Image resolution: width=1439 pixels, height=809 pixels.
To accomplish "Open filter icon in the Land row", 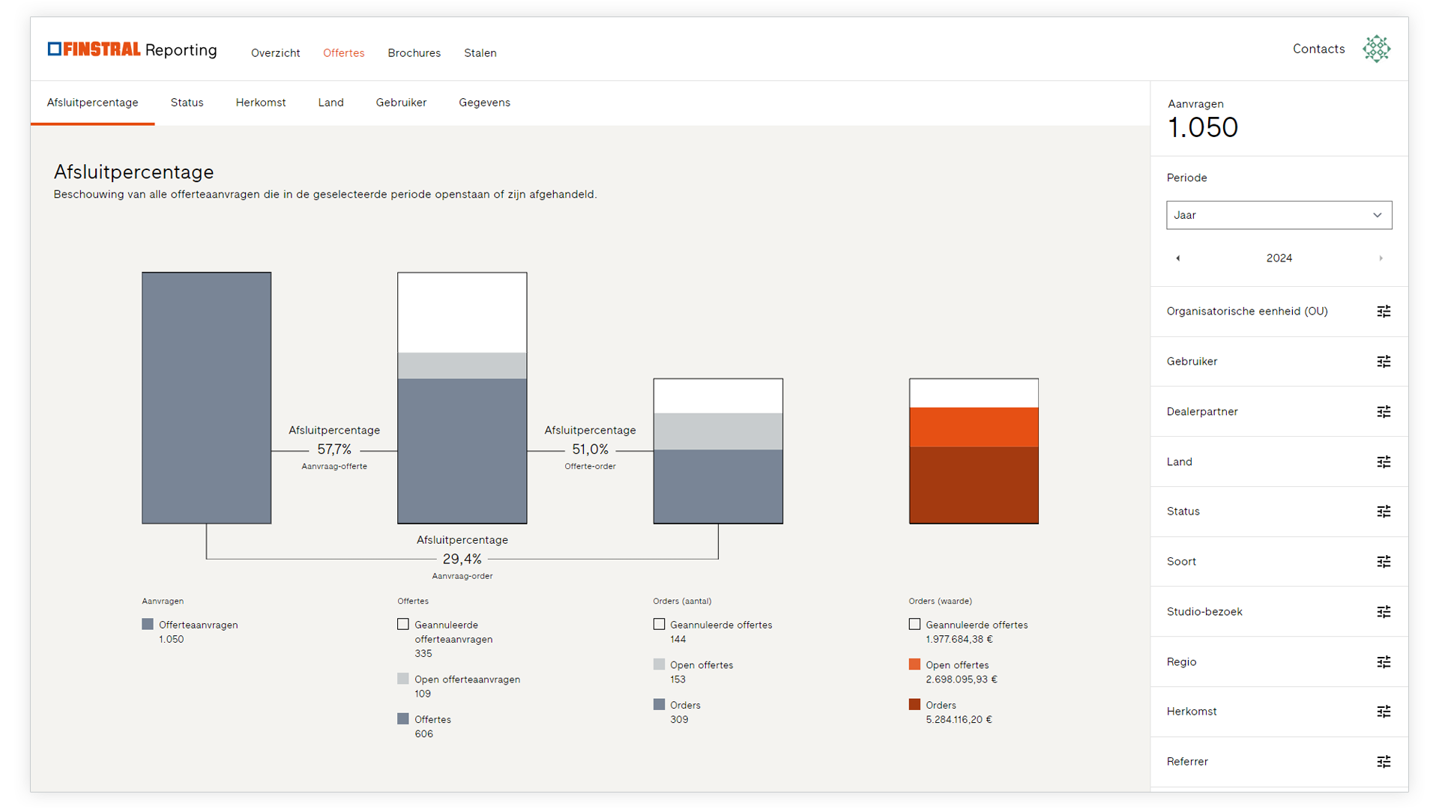I will 1384,462.
